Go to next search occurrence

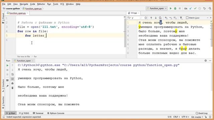click(x=155, y=18)
